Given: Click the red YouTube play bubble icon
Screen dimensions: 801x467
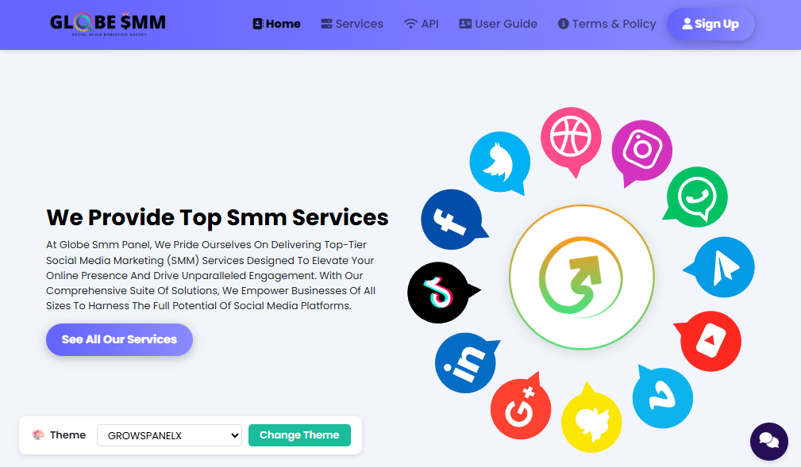Looking at the screenshot, I should [x=711, y=341].
